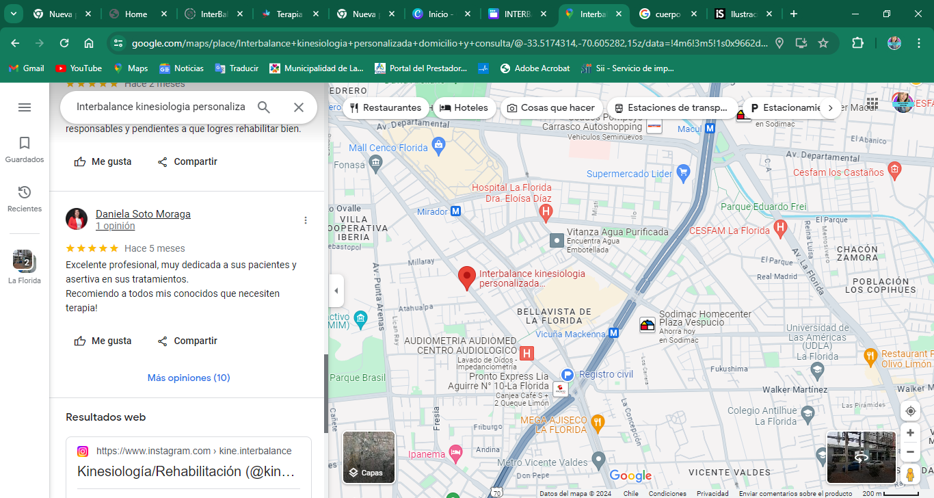Show more category chips with arrow
This screenshot has width=934, height=498.
click(831, 107)
